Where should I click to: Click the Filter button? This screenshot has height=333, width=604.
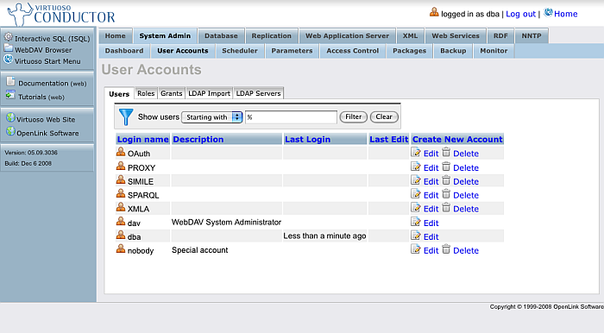click(353, 116)
